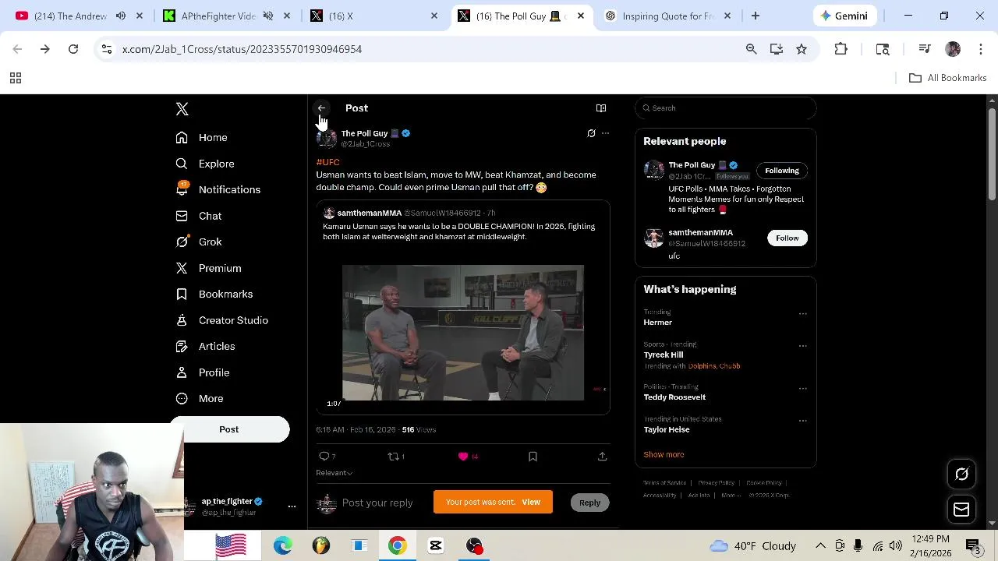Click the share icon on the post

(602, 457)
